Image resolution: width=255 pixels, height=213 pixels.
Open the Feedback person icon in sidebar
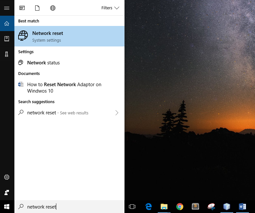(7, 193)
